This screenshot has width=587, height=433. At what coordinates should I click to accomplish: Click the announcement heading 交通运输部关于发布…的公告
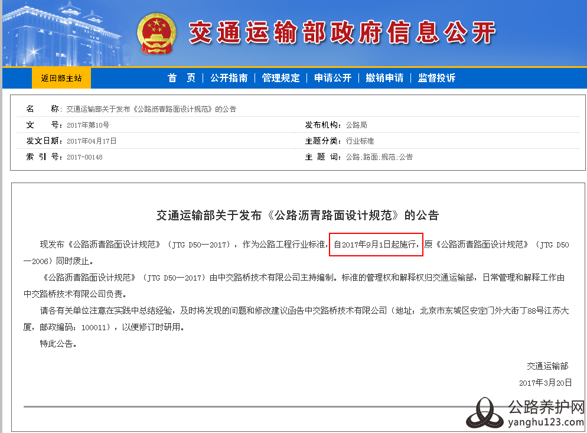298,216
